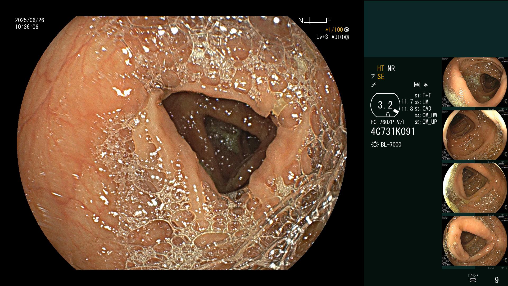Open the settings sliders icon
This screenshot has height=286, width=508.
pyautogui.click(x=417, y=85)
